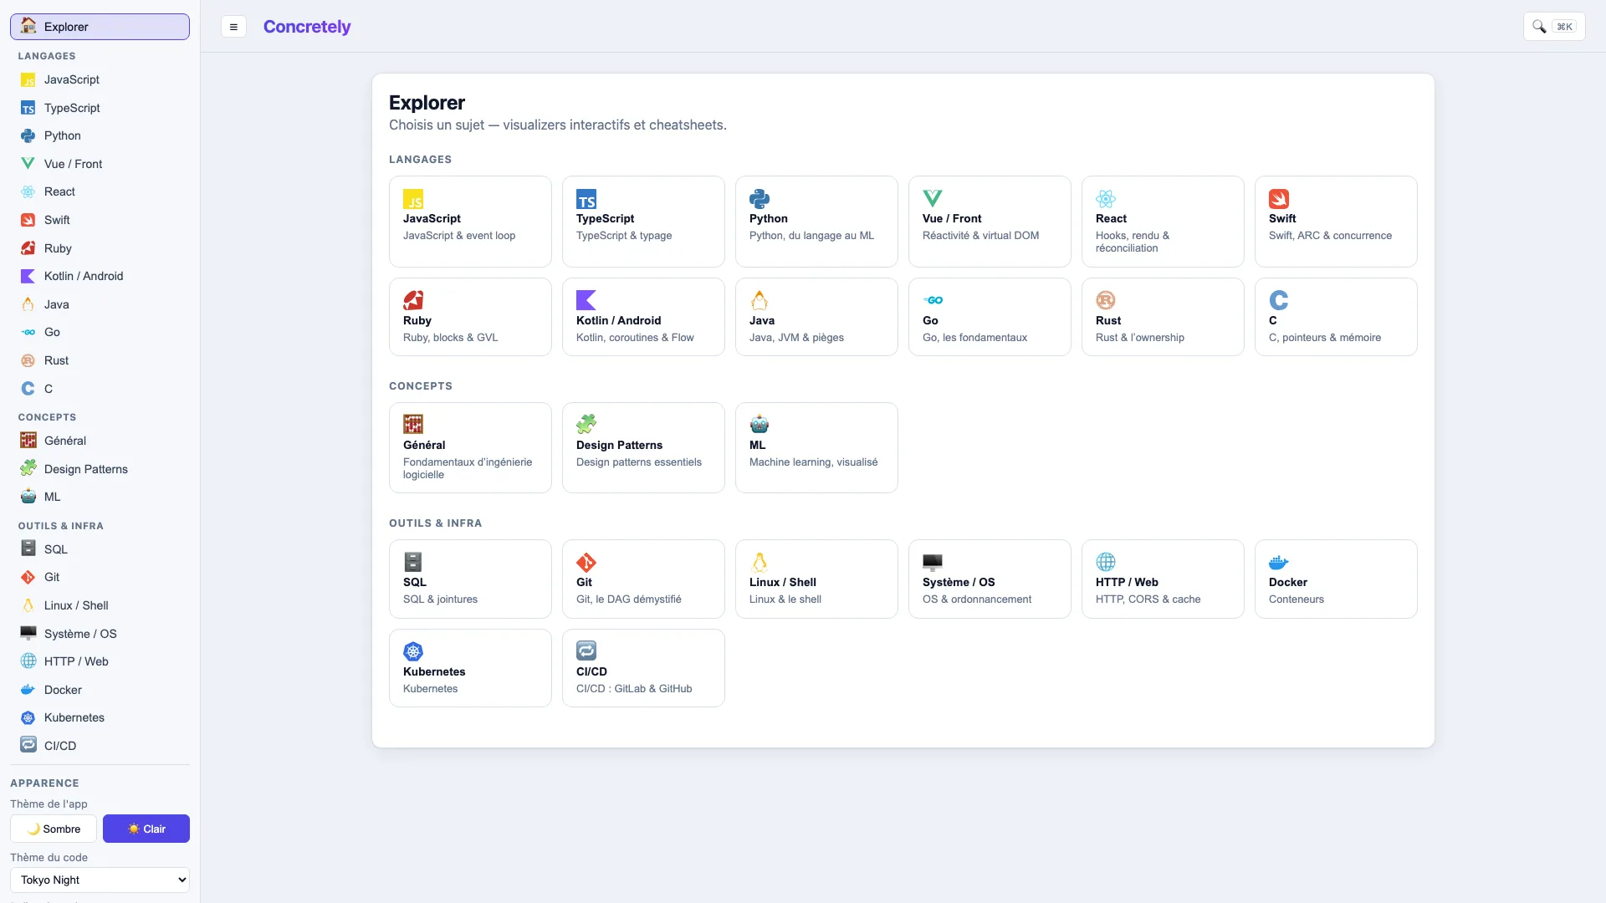Image resolution: width=1606 pixels, height=903 pixels.
Task: Click the 'C, pointeurs & mémoire' text
Action: coord(1324,338)
